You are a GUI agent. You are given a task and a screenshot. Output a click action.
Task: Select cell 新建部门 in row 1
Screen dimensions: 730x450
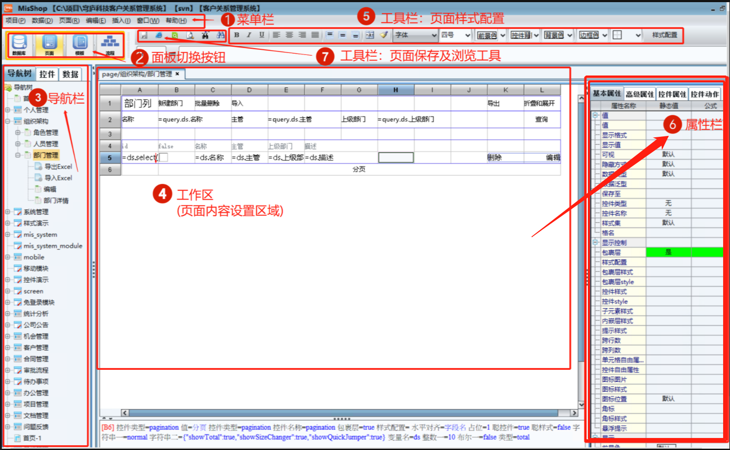176,103
